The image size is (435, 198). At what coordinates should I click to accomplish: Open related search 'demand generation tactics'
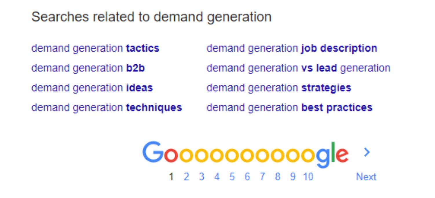95,48
